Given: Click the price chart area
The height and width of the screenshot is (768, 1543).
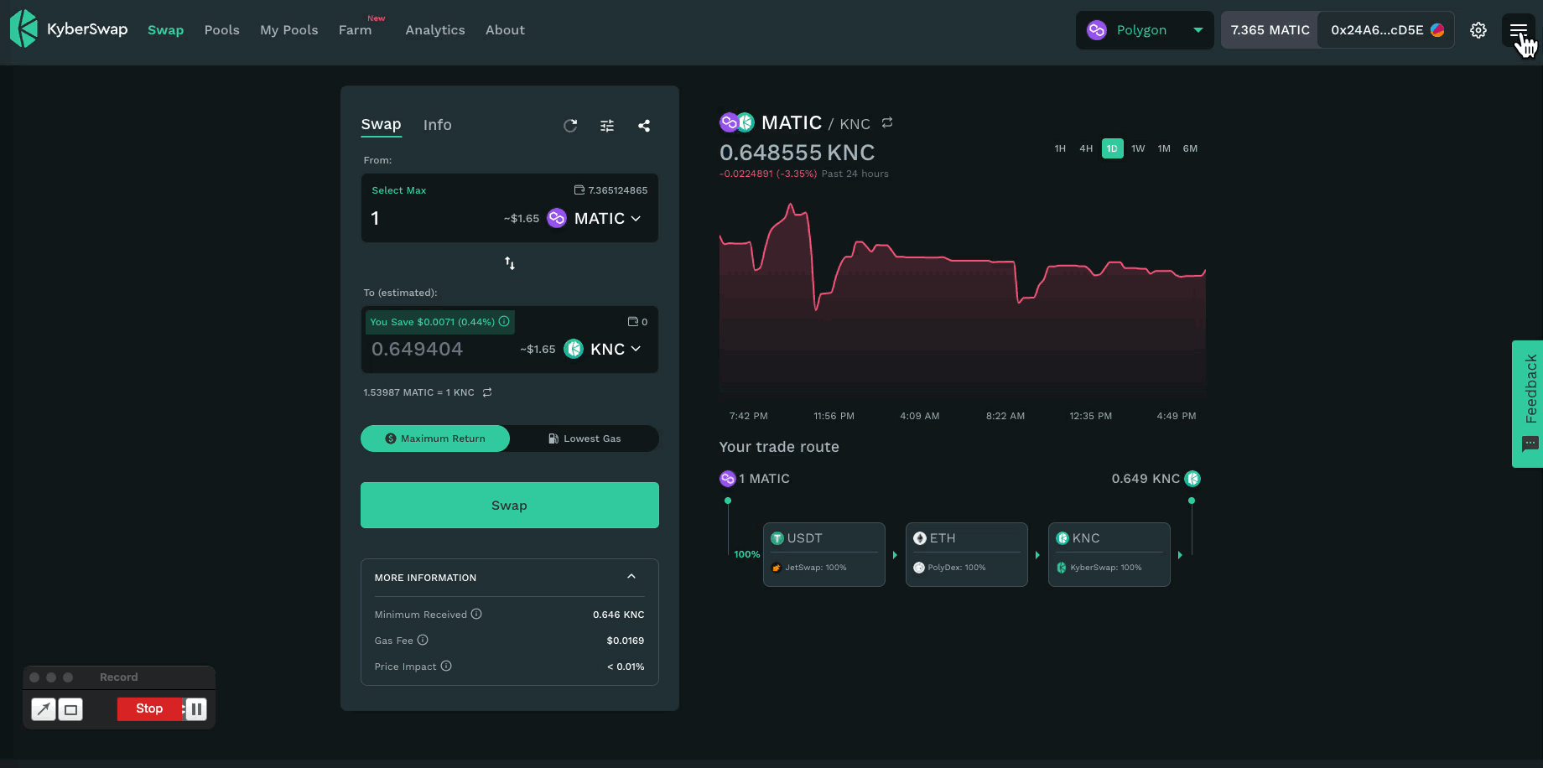Looking at the screenshot, I should (963, 298).
